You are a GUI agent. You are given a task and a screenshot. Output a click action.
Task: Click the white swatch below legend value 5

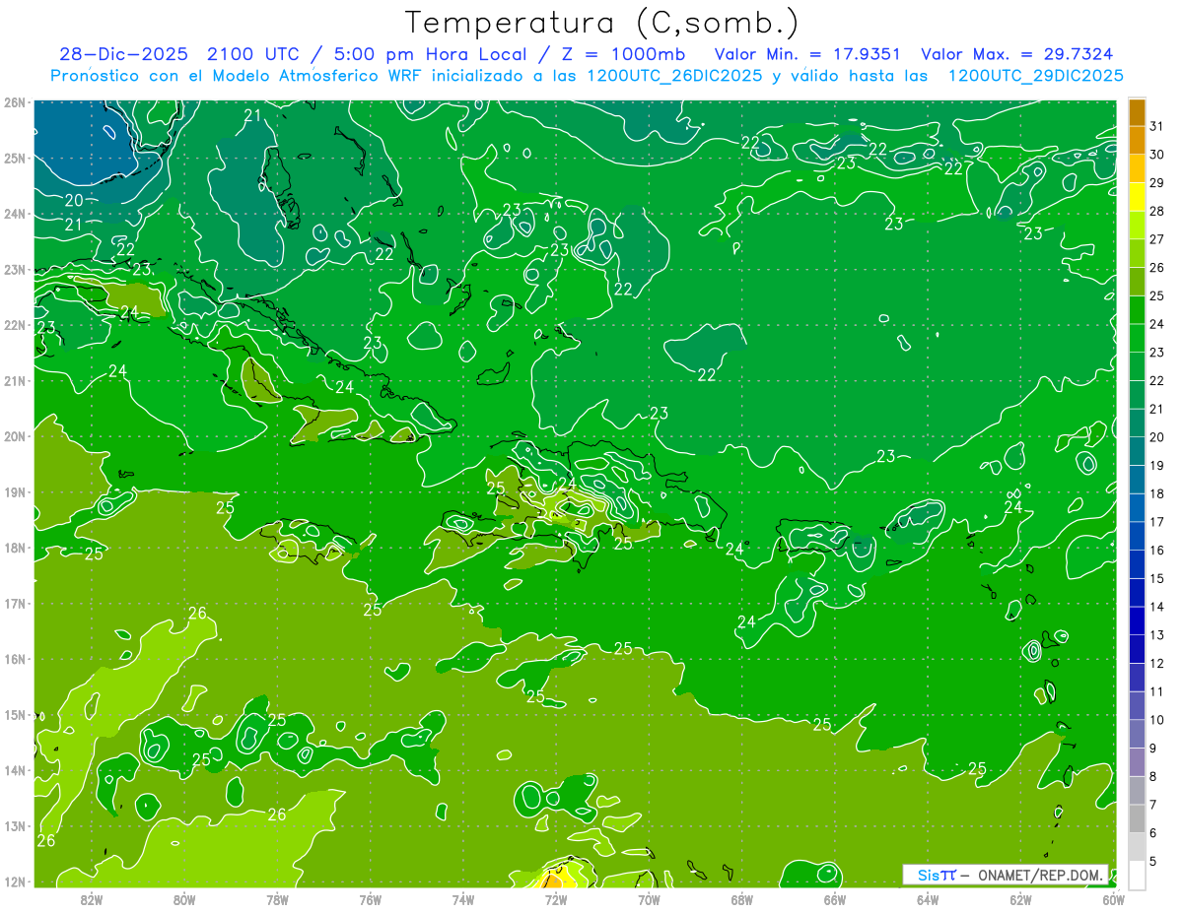[1137, 874]
